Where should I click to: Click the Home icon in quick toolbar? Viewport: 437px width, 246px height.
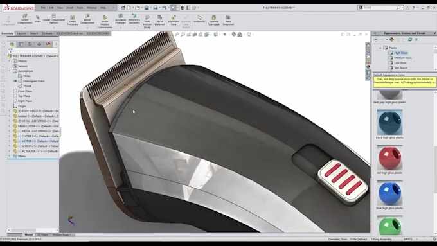(x=123, y=8)
